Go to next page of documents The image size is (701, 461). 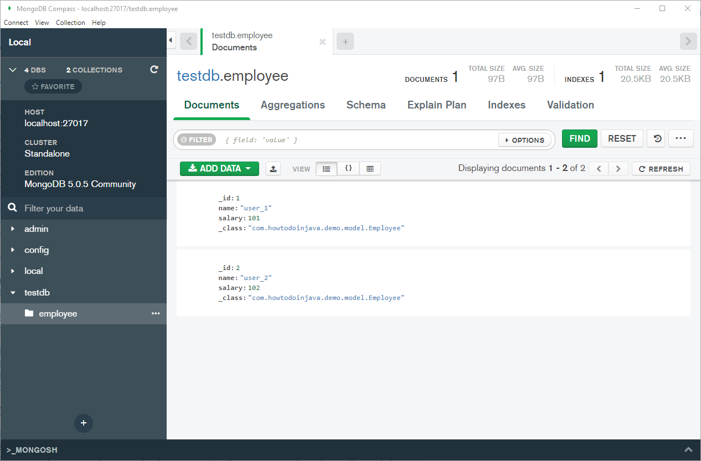pos(618,169)
